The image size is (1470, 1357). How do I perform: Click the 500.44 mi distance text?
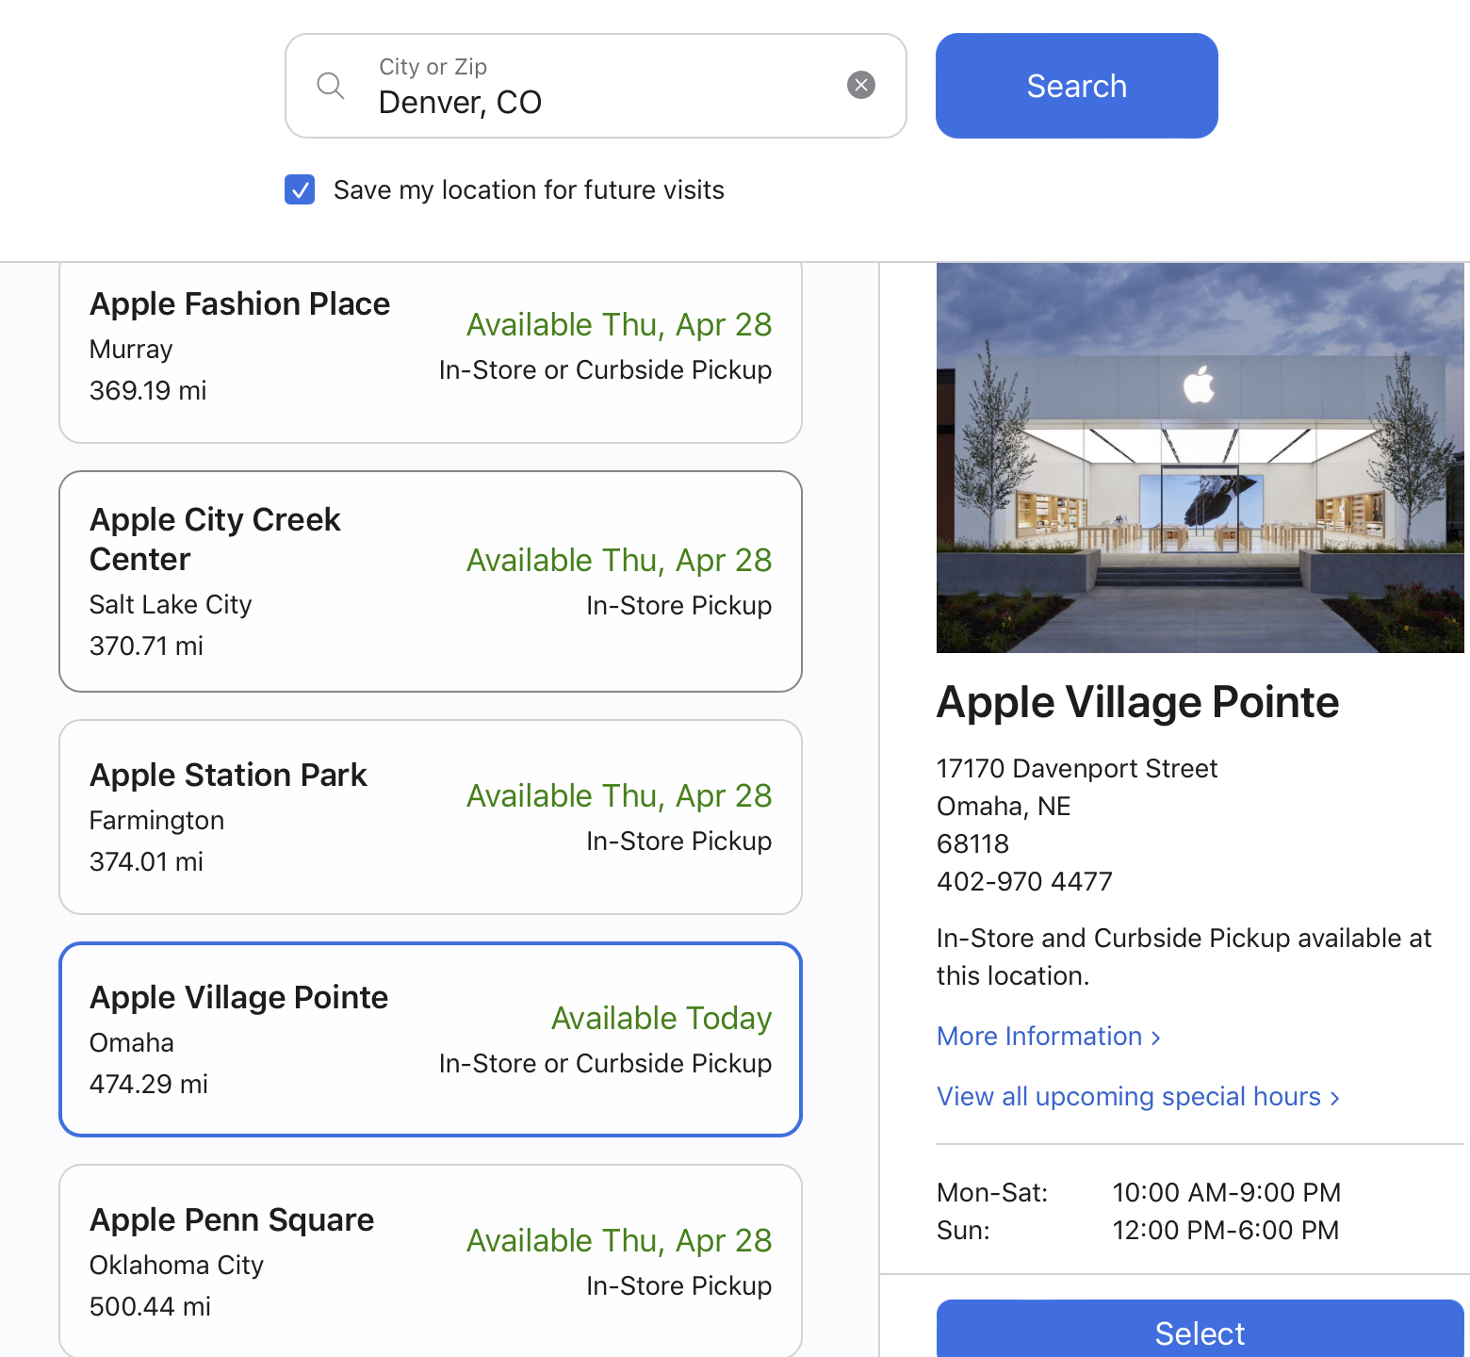point(150,1306)
